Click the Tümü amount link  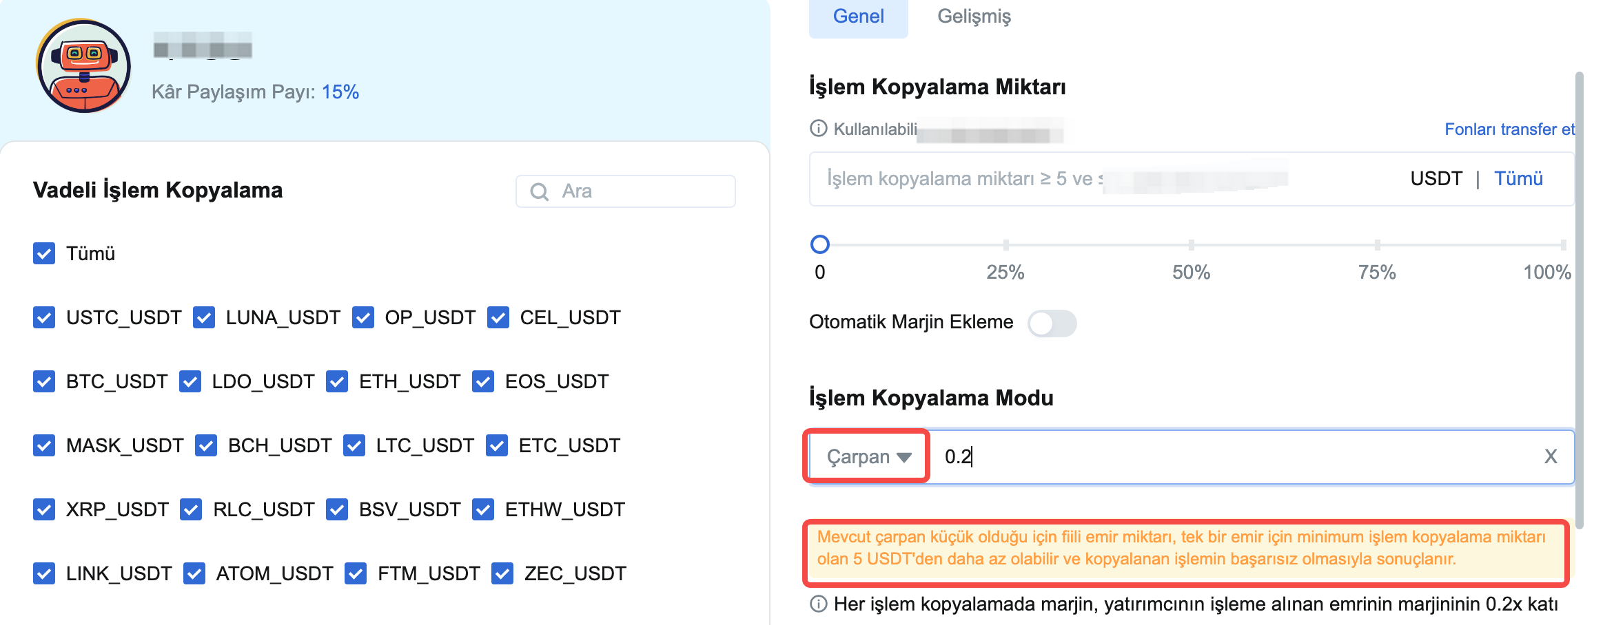(x=1518, y=179)
